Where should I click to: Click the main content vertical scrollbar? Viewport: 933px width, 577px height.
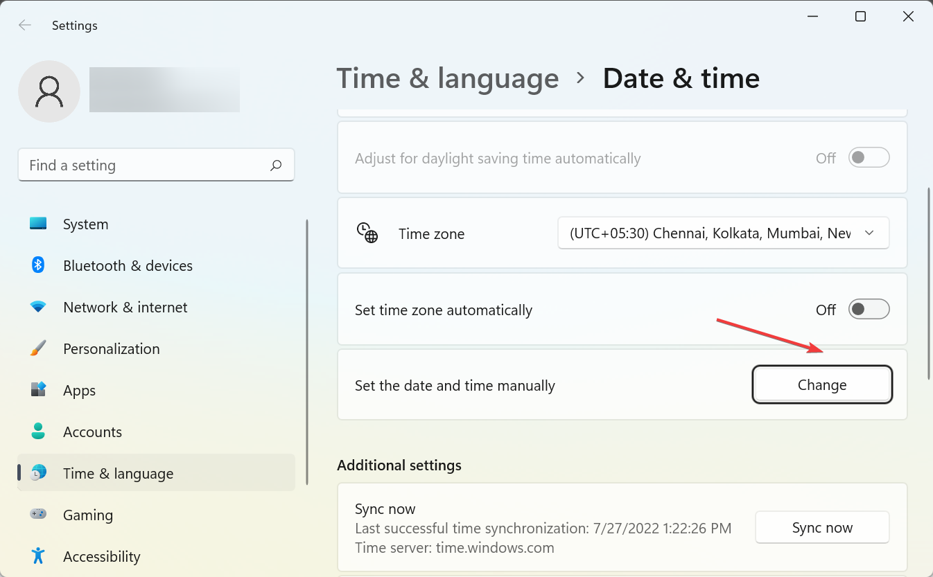click(929, 284)
